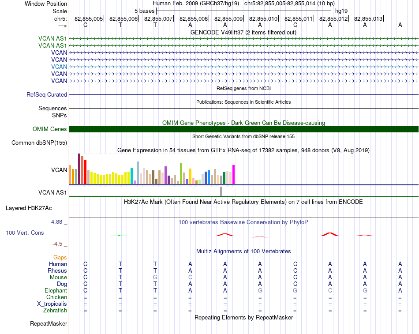419x334 pixels.
Task: Select the Dog alignment row label
Action: (62, 284)
